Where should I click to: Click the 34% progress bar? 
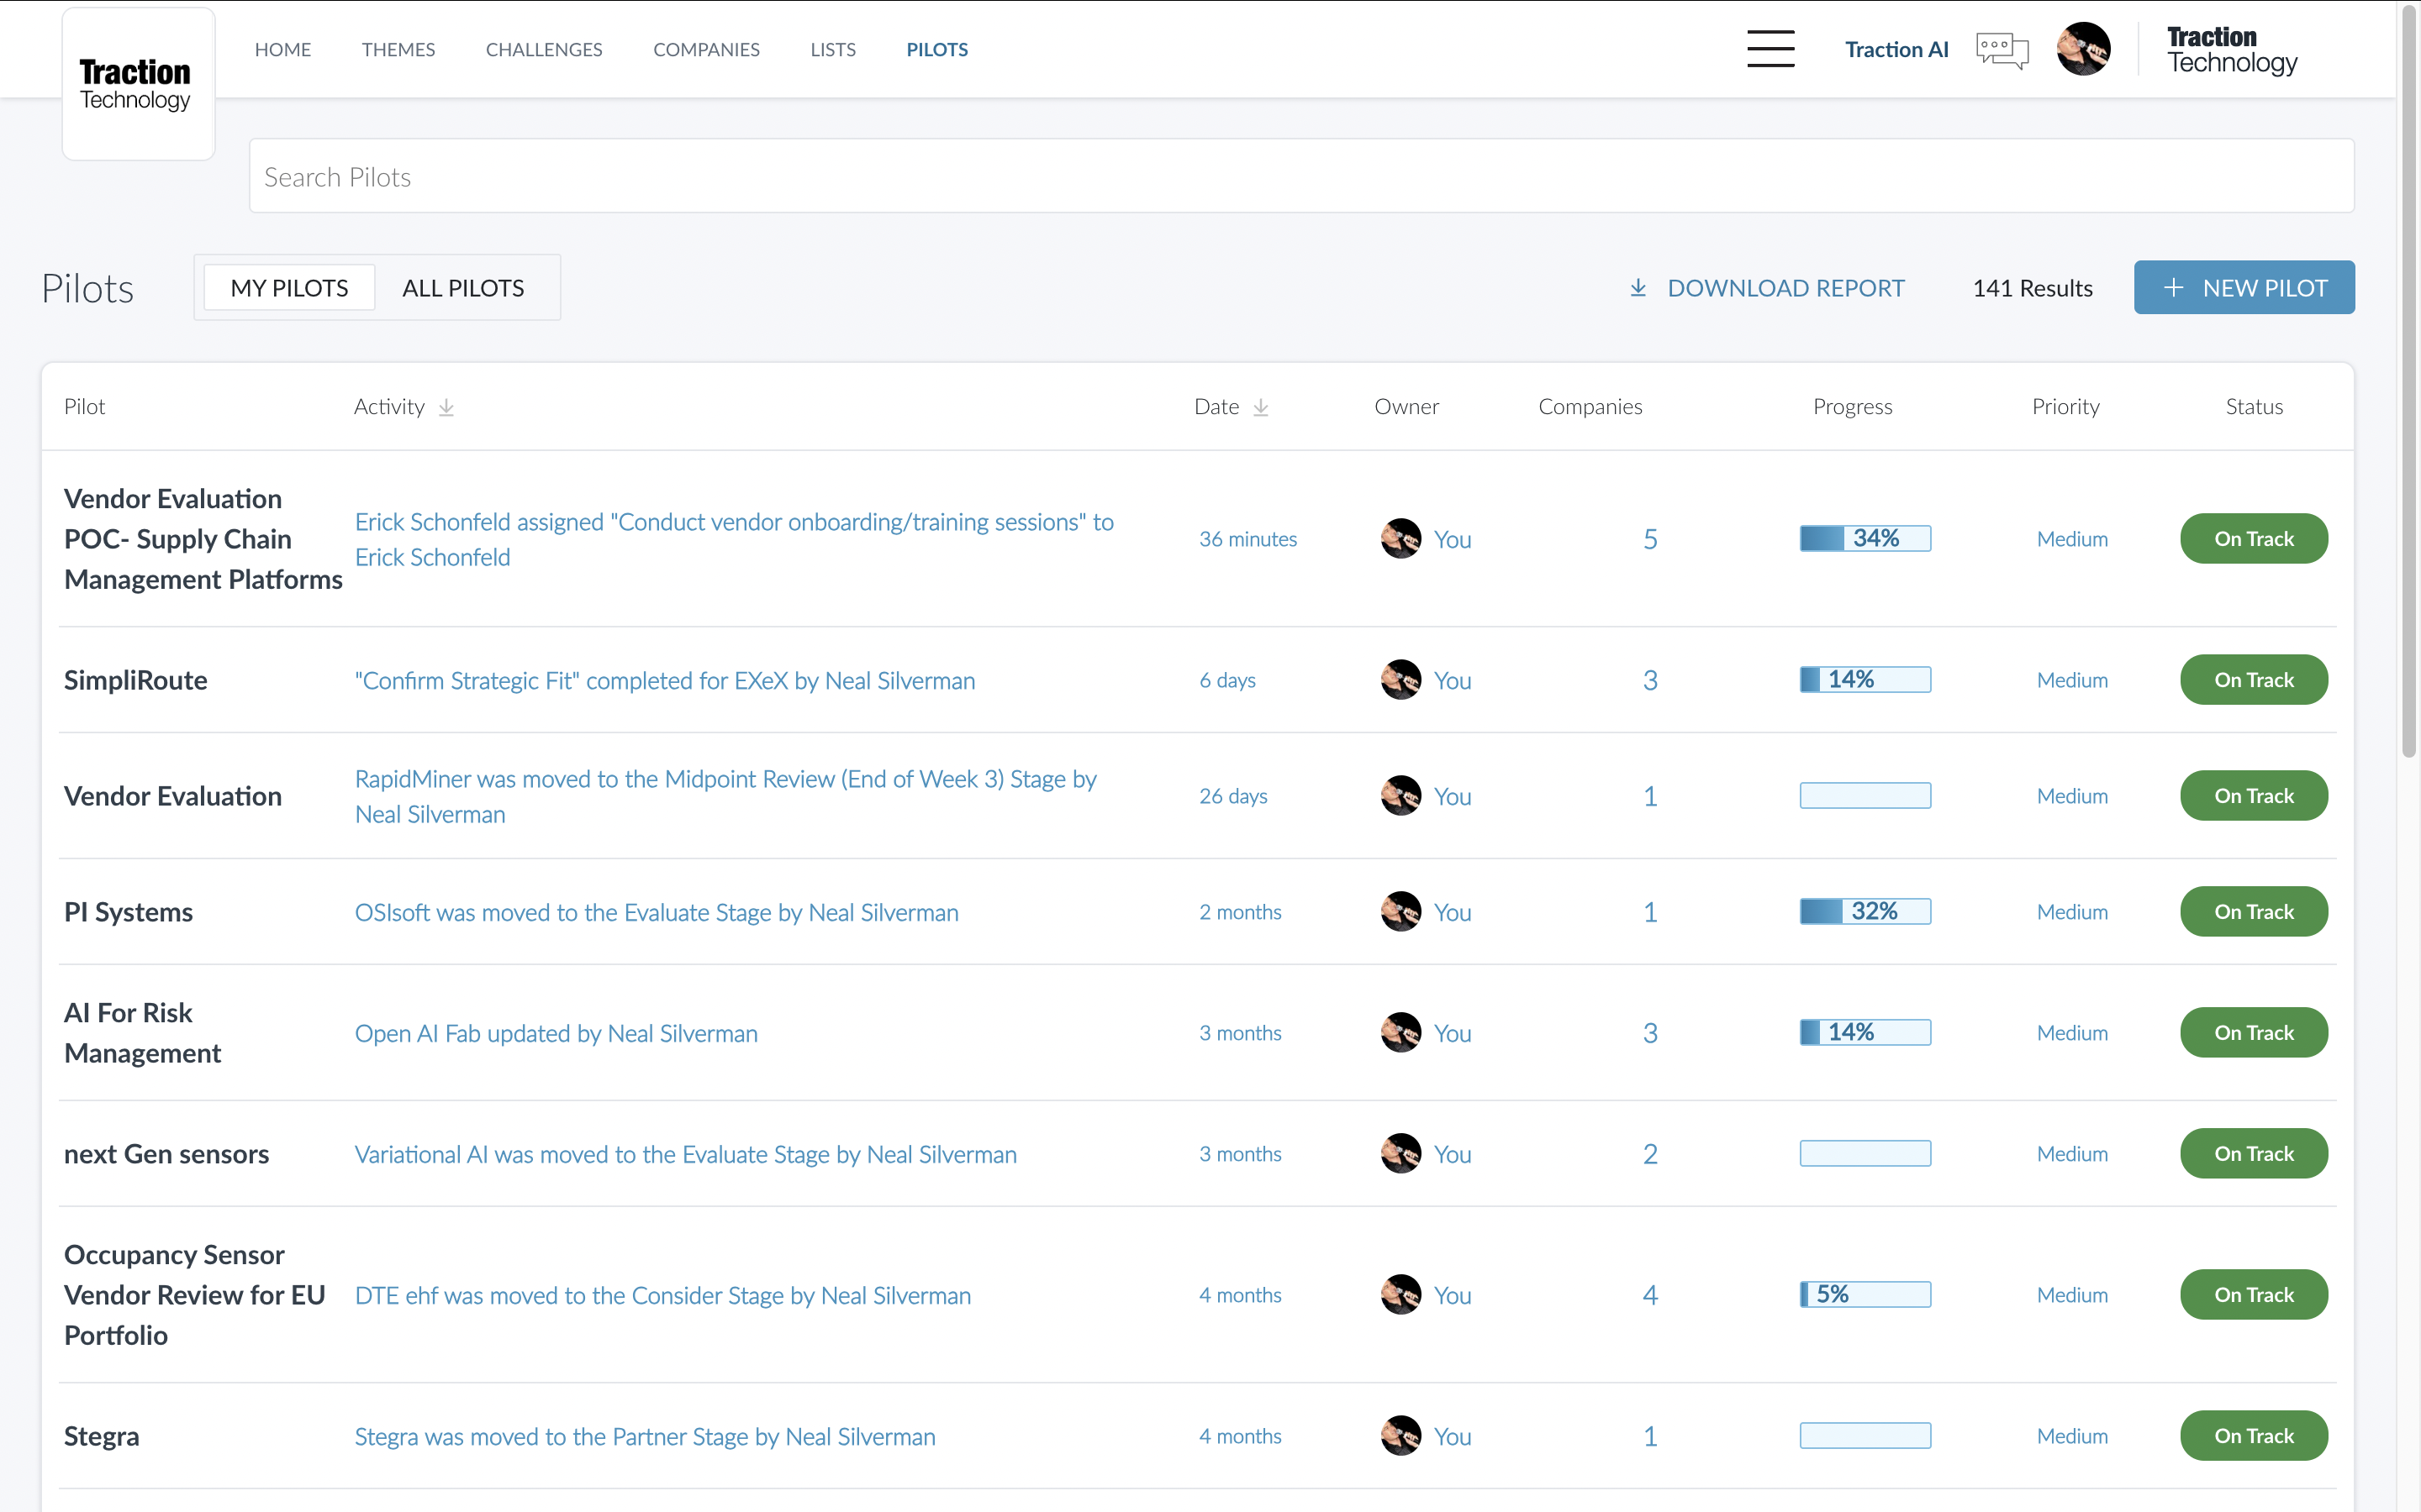[x=1865, y=539]
